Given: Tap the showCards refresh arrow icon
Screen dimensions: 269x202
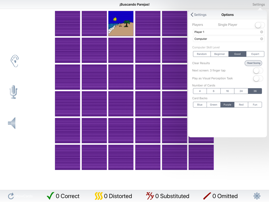Looking at the screenshot, I should 11,196.
